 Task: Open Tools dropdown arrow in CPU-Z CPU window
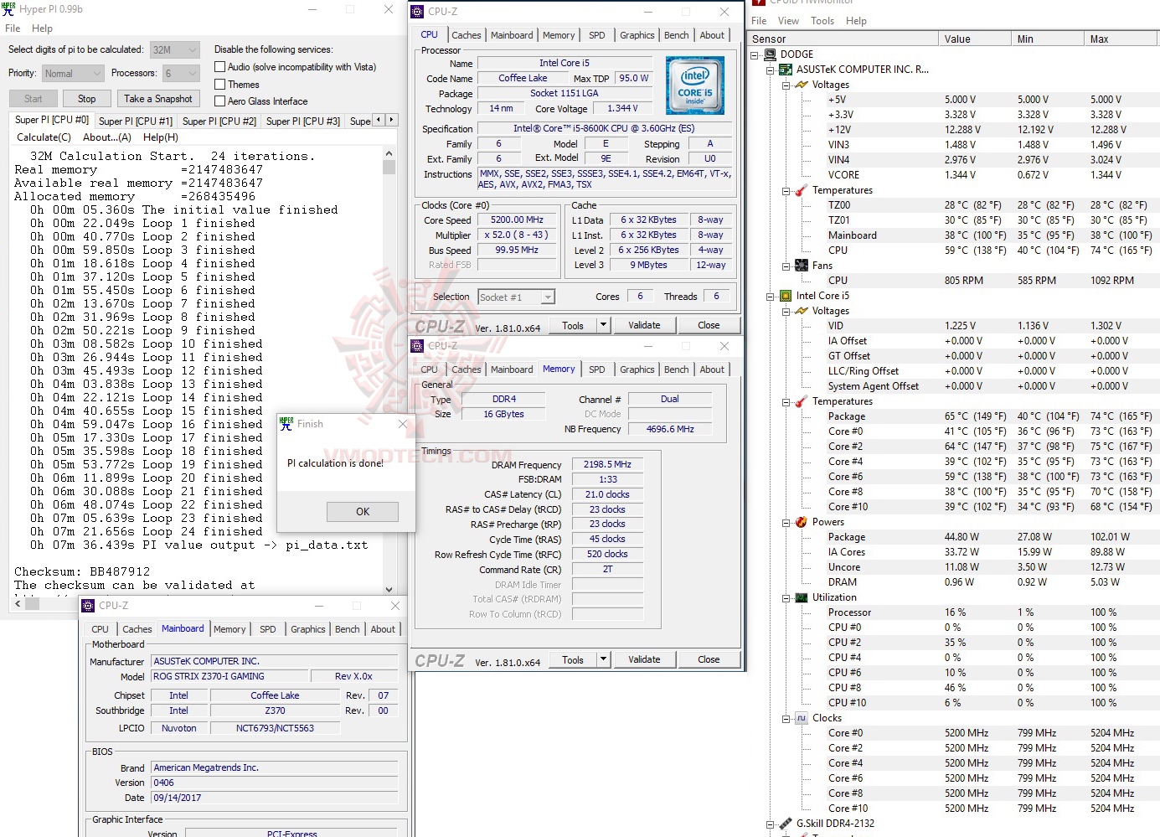pyautogui.click(x=603, y=325)
